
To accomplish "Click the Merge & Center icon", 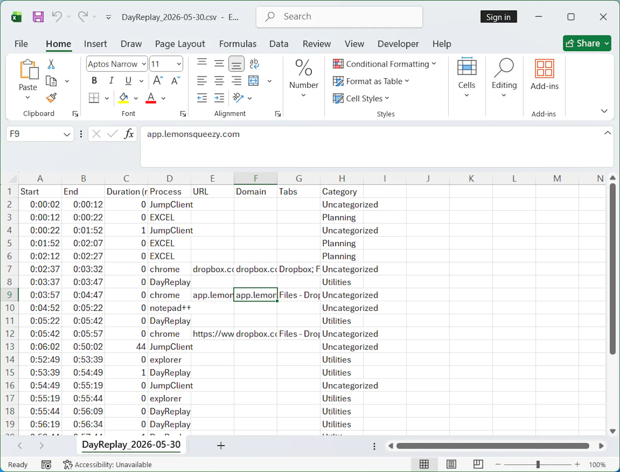I will click(x=253, y=81).
